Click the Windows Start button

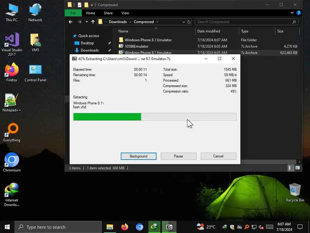tap(7, 227)
